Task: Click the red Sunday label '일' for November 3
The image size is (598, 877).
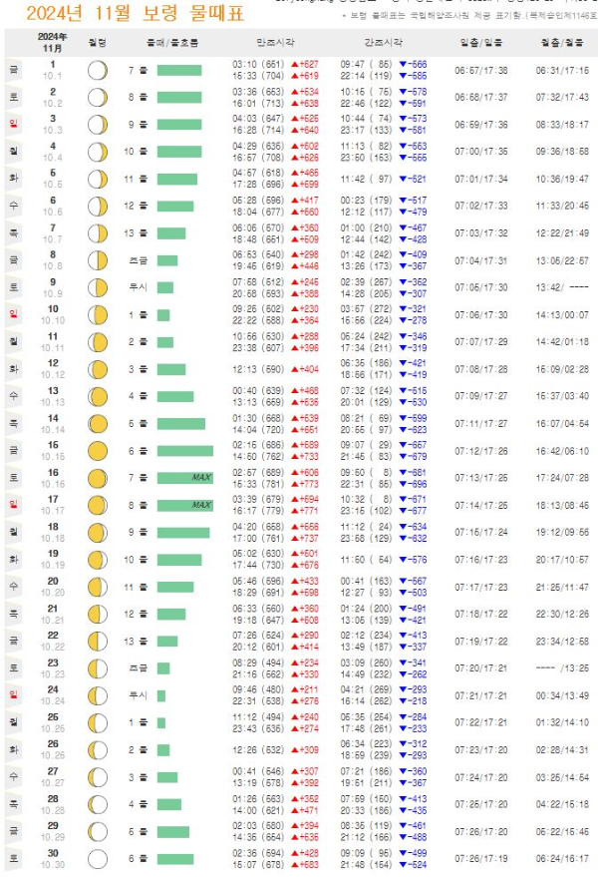Action: pyautogui.click(x=13, y=124)
